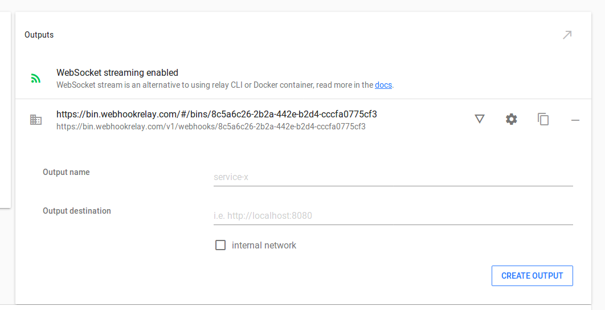This screenshot has width=605, height=310.
Task: Click the "internal network" checkbox label
Action: point(264,245)
